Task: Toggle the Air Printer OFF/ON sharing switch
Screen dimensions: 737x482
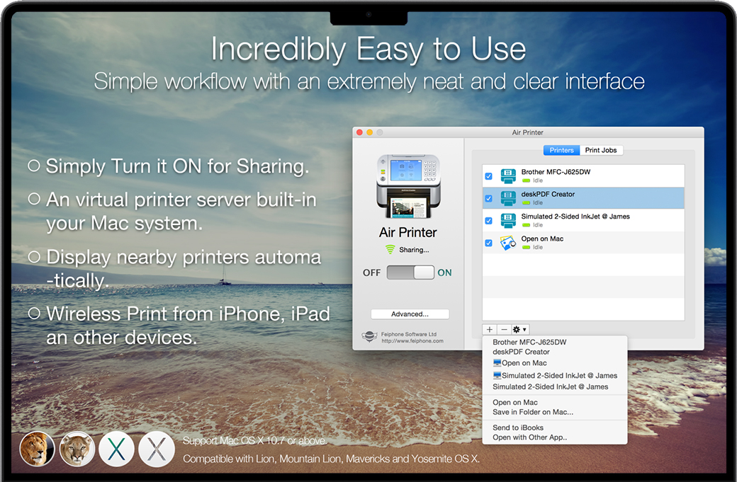Action: tap(410, 272)
